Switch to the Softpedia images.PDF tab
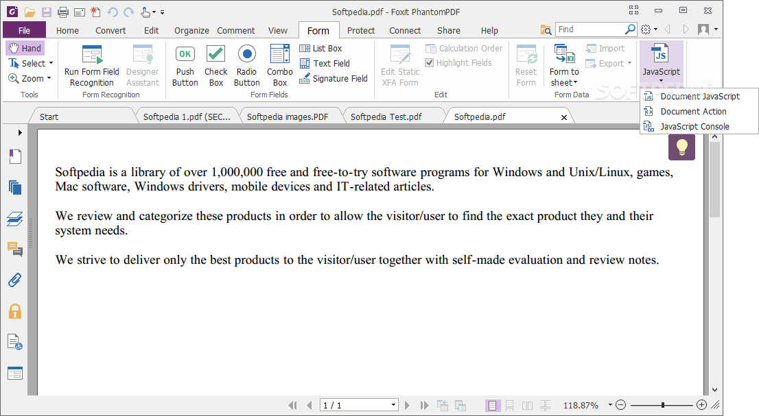 point(288,117)
